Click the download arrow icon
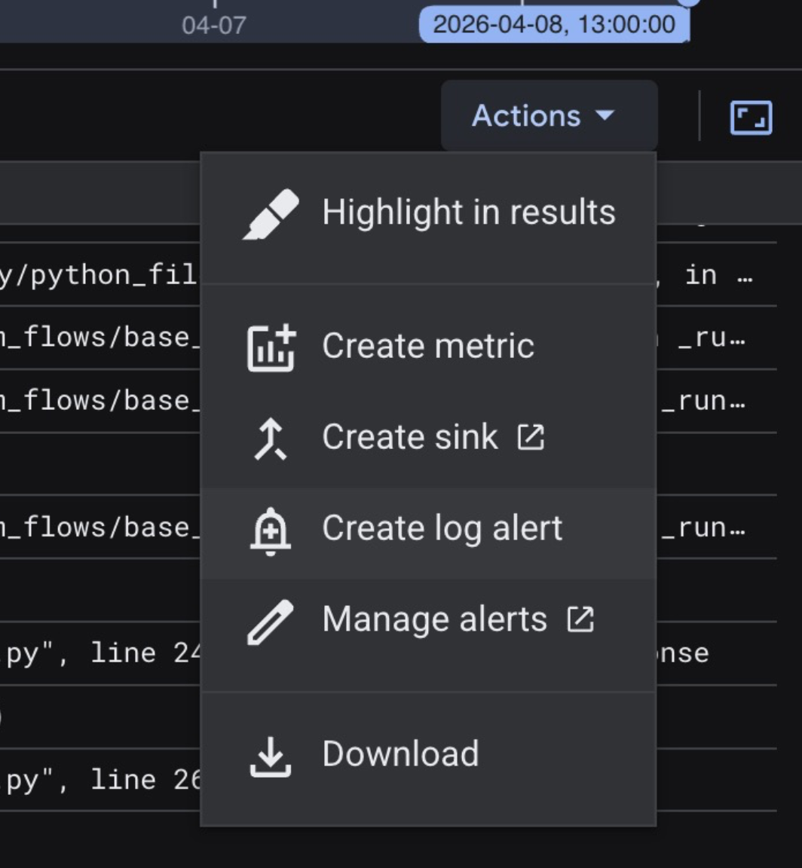Screen dimensions: 802x868 (x=270, y=755)
